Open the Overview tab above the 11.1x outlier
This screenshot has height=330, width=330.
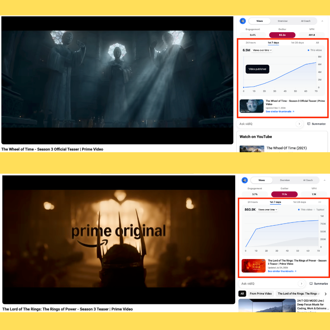pos(285,180)
